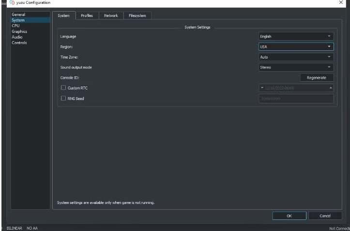
Task: Go to Graphics settings in sidebar
Action: click(20, 31)
